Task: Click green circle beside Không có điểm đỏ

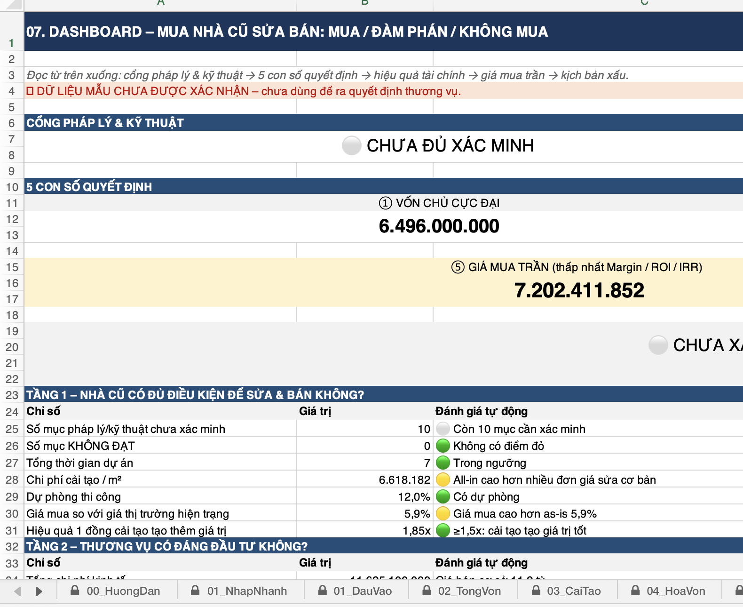Action: point(443,446)
